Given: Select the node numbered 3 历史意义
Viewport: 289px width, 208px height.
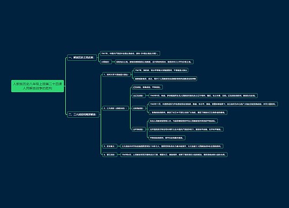Looking at the screenshot, I should pyautogui.click(x=109, y=146).
